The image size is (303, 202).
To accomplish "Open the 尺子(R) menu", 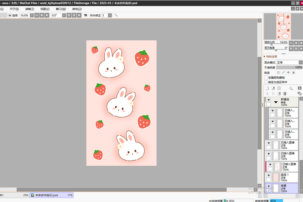I will (14, 9).
